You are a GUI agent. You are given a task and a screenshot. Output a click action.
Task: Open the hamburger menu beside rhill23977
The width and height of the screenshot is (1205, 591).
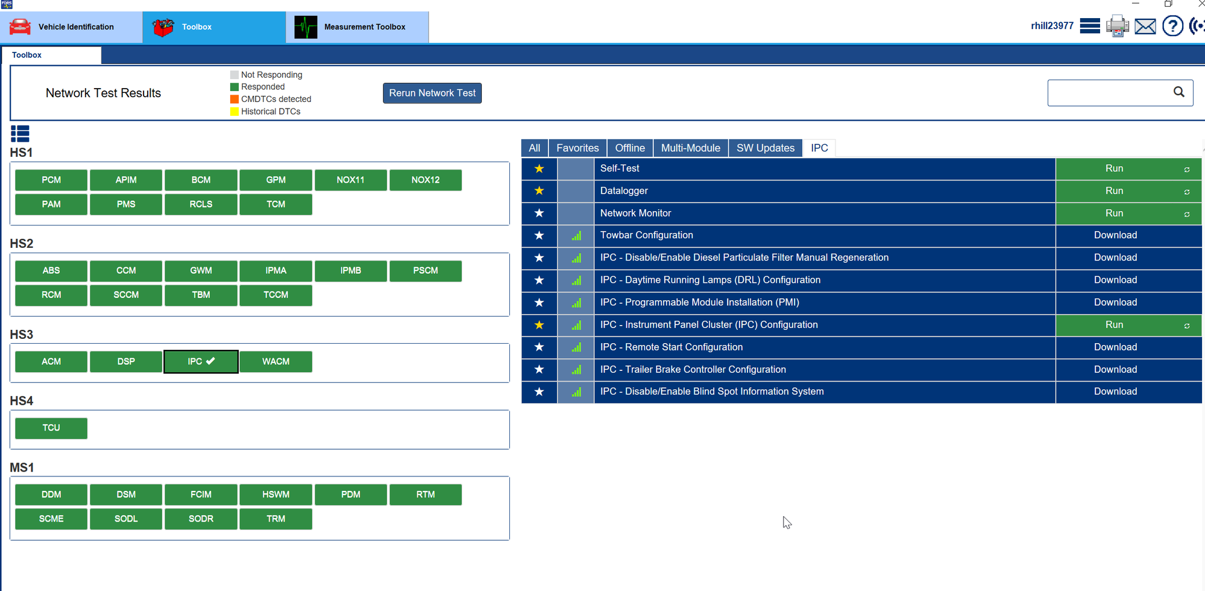click(1090, 26)
